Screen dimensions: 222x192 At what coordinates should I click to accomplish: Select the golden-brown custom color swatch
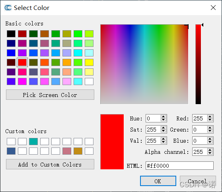coord(78,151)
